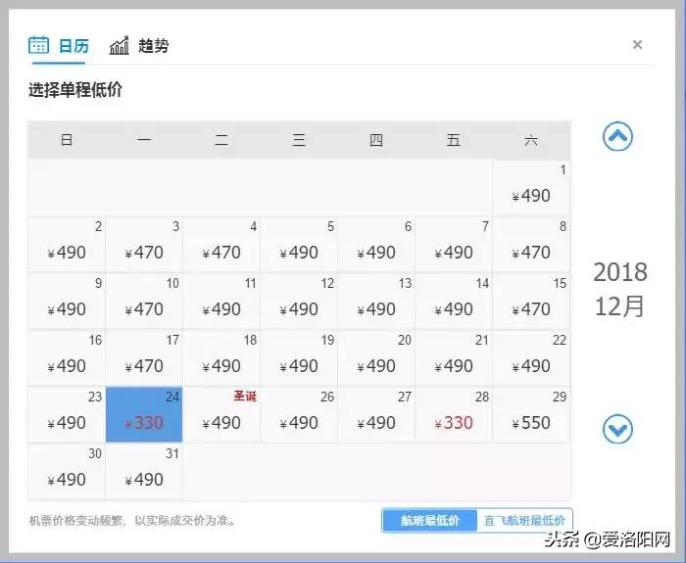Go to previous month with up arrow

click(617, 137)
